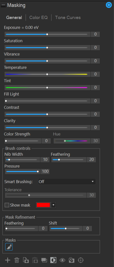Add a new mask with plus icon
The height and width of the screenshot is (267, 114).
pyautogui.click(x=8, y=260)
